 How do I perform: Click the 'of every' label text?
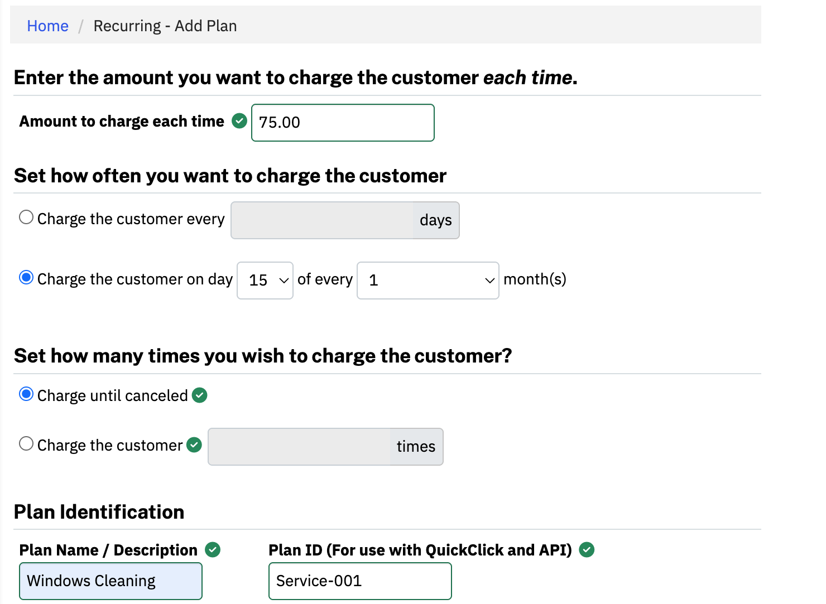click(325, 279)
